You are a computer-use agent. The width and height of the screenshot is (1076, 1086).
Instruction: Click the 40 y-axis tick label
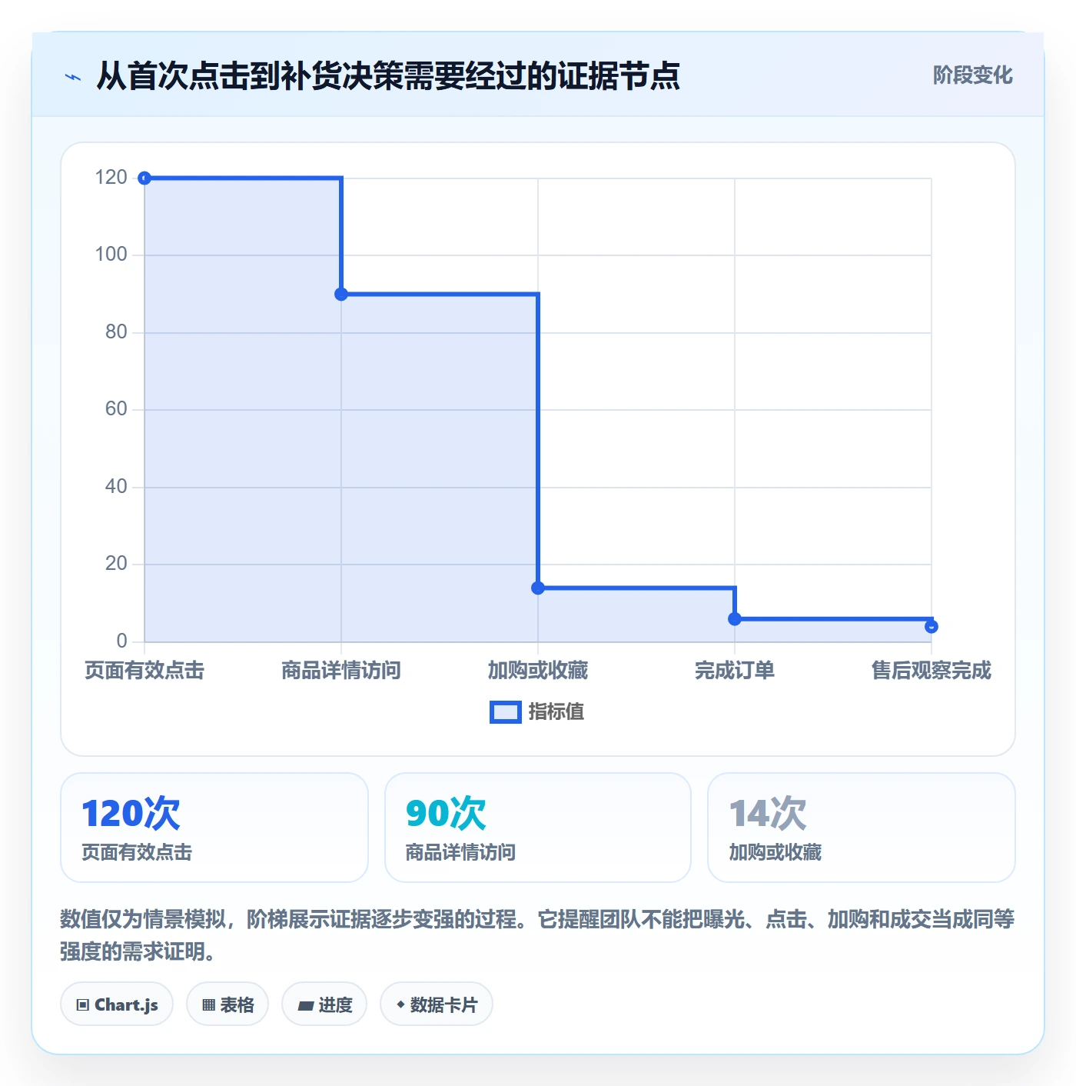click(116, 487)
